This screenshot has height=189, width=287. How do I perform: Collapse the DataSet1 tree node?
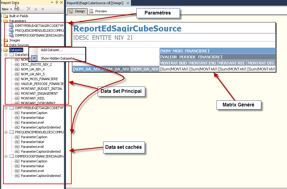click(5, 54)
